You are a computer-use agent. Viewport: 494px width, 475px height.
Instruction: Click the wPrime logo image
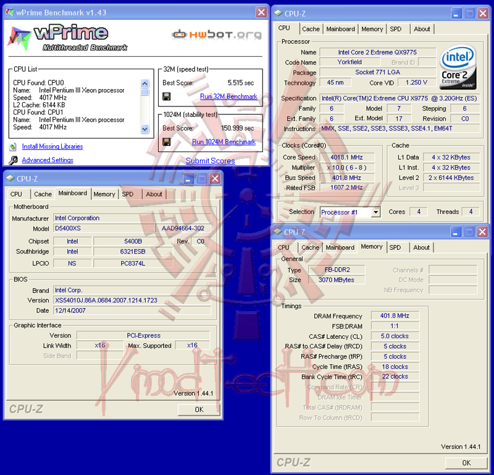click(x=67, y=38)
